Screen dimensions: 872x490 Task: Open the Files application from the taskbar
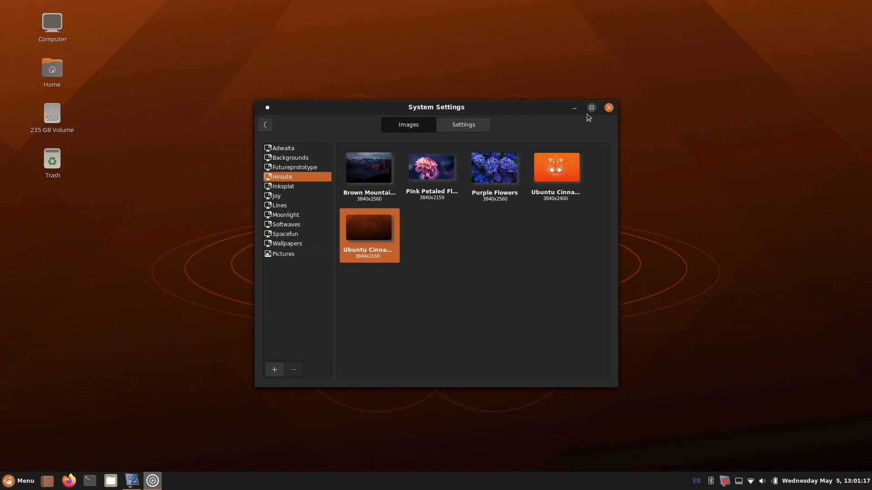point(111,480)
